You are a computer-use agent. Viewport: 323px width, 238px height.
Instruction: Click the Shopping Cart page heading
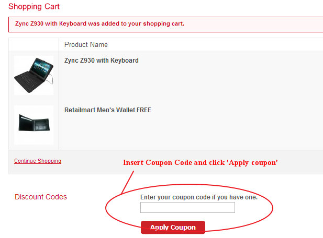pyautogui.click(x=34, y=7)
